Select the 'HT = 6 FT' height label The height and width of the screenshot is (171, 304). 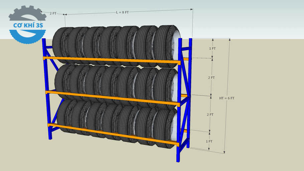click(227, 98)
